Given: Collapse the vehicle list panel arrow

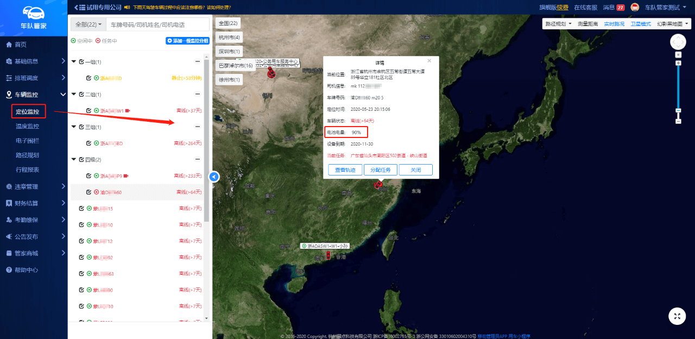Looking at the screenshot, I should (214, 177).
